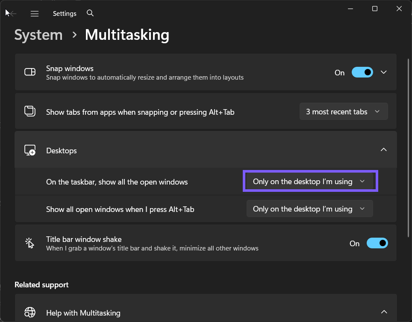Click 'Show tabs from apps' label text

coord(140,112)
